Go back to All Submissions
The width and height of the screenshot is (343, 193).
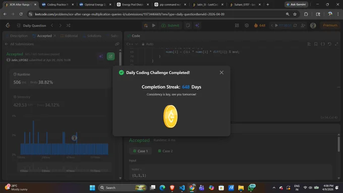[19, 44]
